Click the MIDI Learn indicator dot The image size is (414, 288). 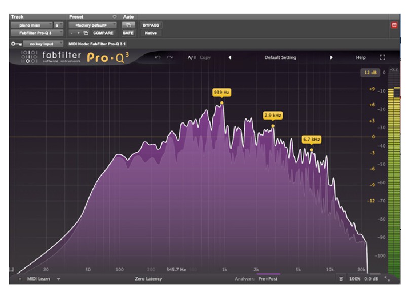[20, 279]
